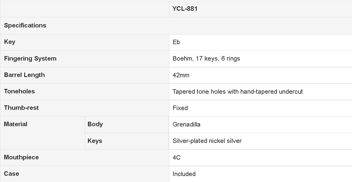Select the Eb key value cell
Image resolution: width=352 pixels, height=182 pixels.
click(x=176, y=42)
